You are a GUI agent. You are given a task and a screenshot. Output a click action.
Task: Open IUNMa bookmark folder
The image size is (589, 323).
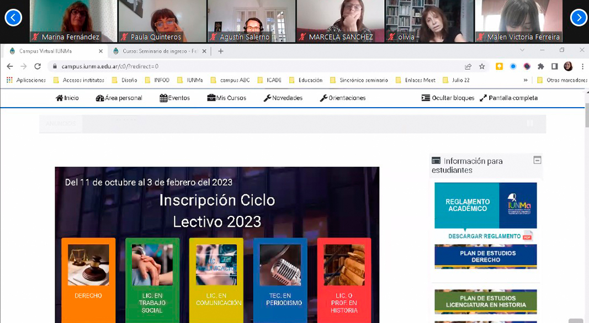click(x=190, y=80)
